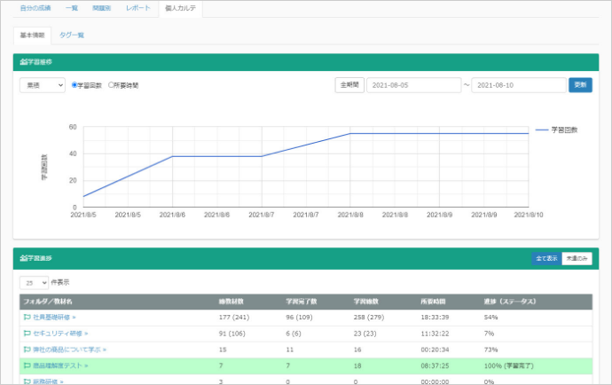Click the flag icon beside 社員基礎研修
This screenshot has height=385, width=612.
tap(27, 317)
